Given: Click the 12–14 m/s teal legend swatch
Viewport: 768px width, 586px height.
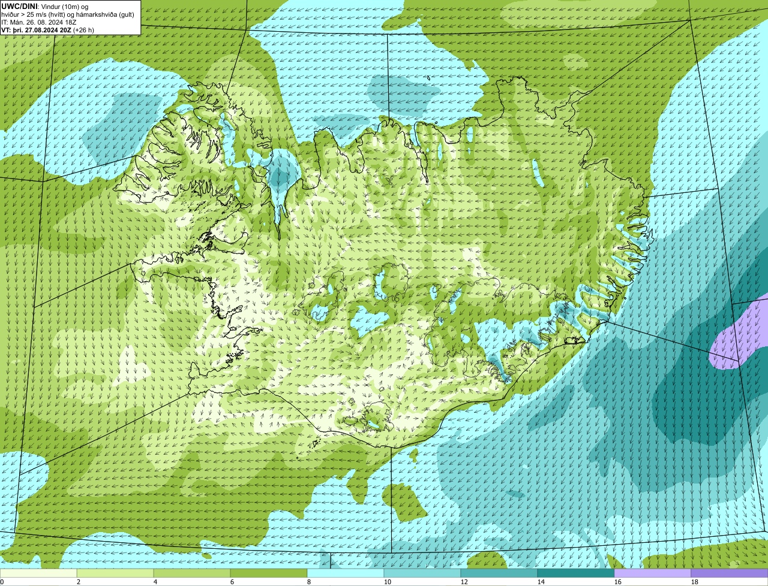Looking at the screenshot, I should [499, 573].
